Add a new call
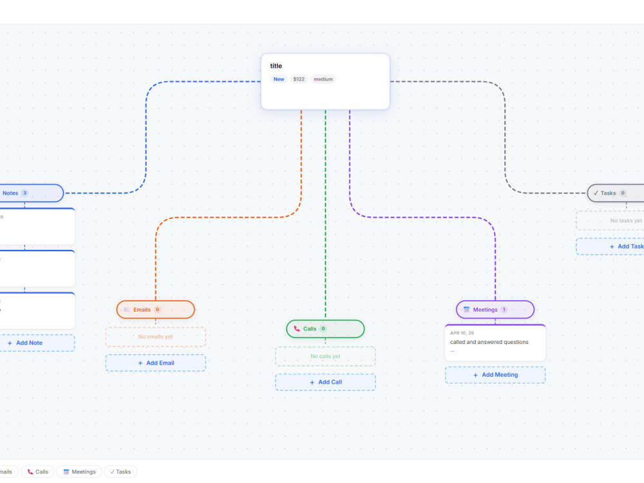The image size is (644, 483). tap(325, 383)
